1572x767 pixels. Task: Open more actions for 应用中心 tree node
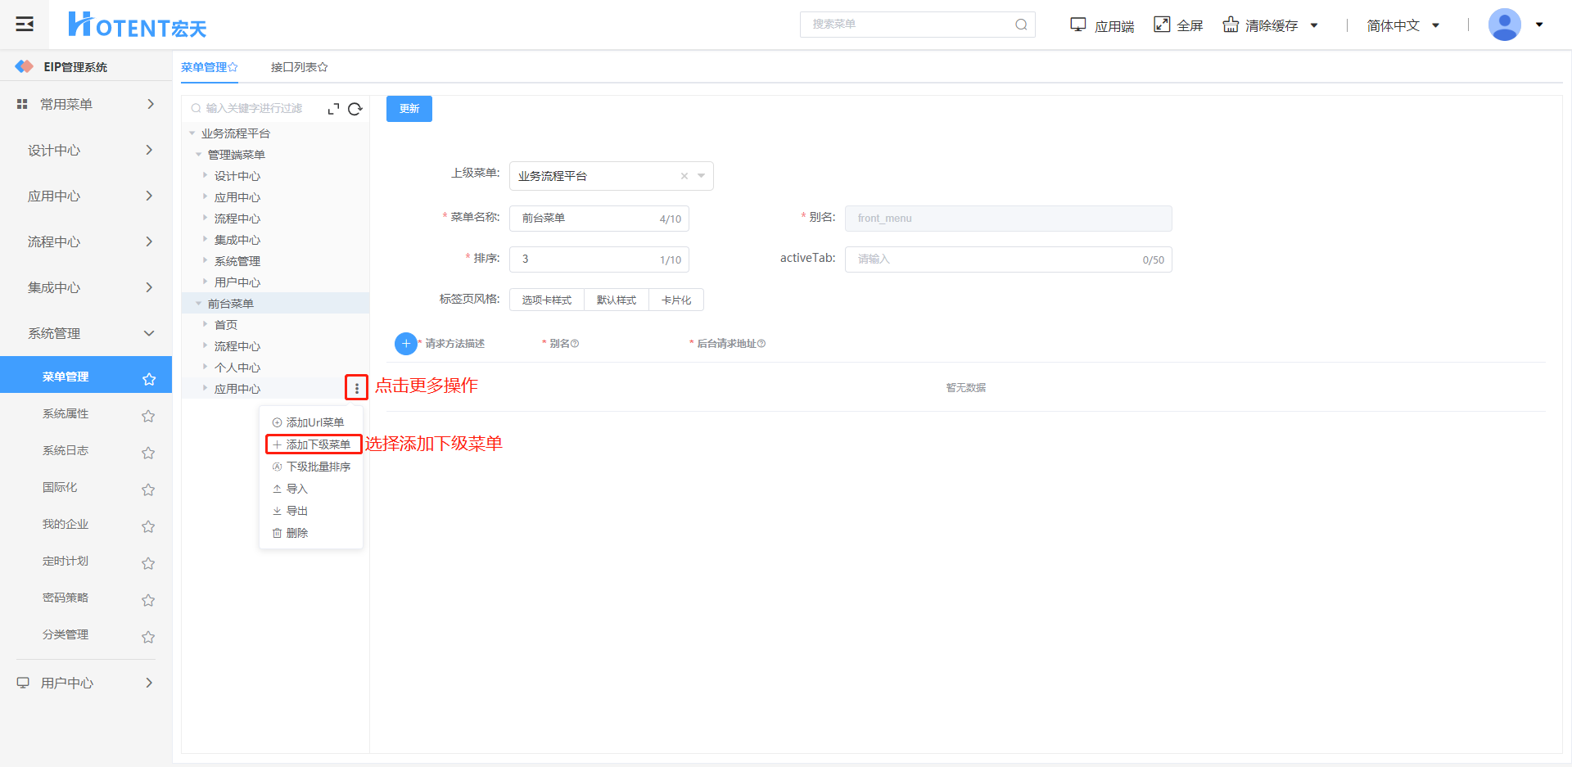click(x=356, y=388)
